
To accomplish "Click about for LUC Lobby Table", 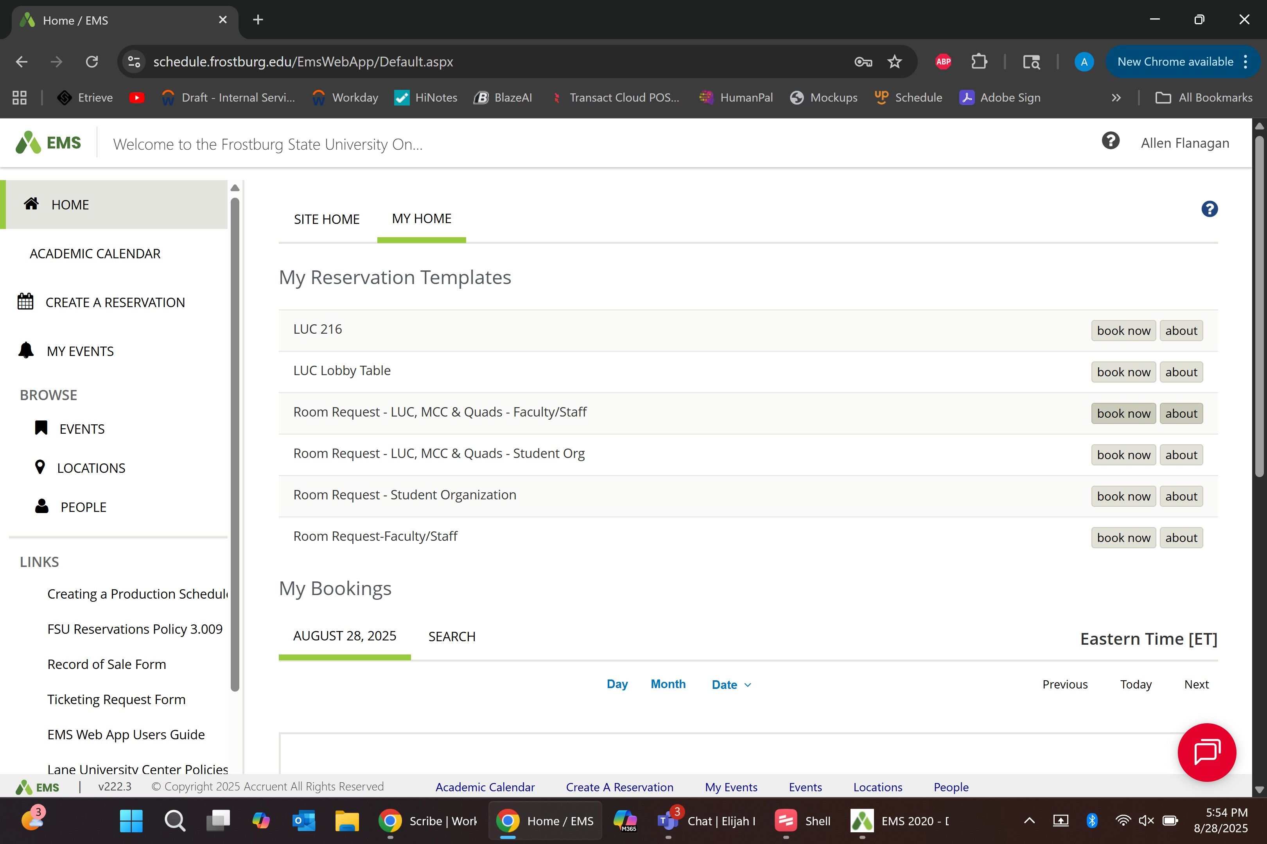I will (x=1181, y=372).
